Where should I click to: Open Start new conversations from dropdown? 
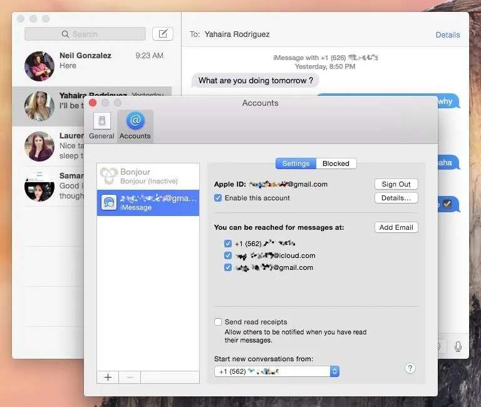click(277, 371)
